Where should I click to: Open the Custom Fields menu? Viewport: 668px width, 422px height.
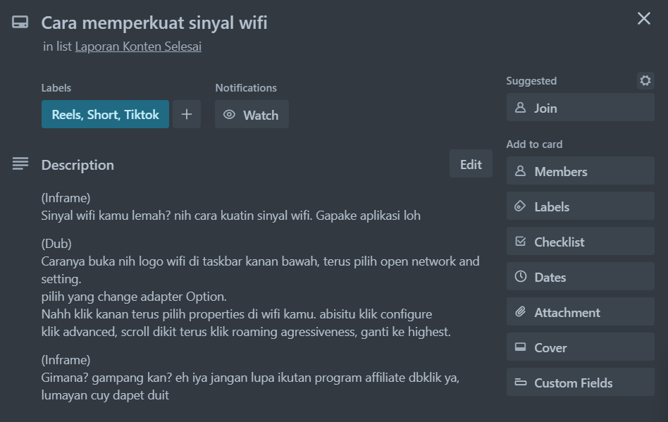[x=580, y=383]
